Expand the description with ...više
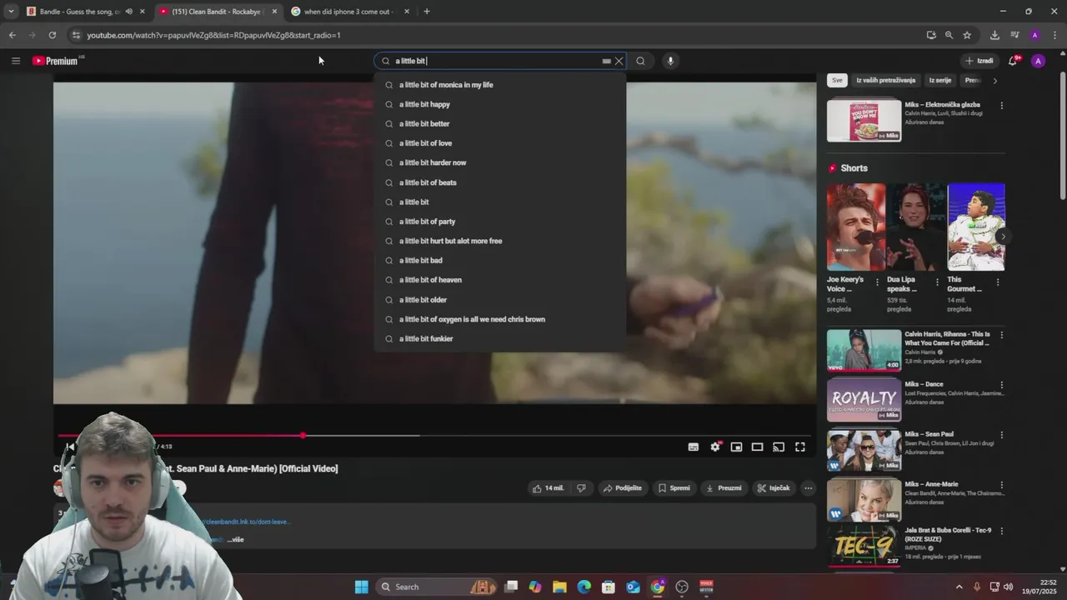The height and width of the screenshot is (600, 1067). pos(235,540)
